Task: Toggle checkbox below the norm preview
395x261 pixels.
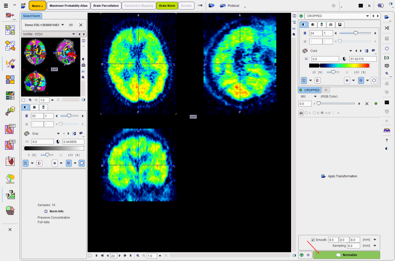Action: tap(23, 100)
